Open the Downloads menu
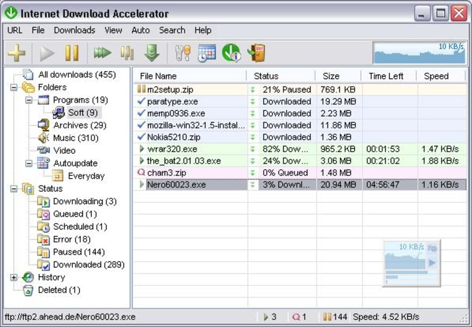The width and height of the screenshot is (472, 327). click(x=74, y=30)
